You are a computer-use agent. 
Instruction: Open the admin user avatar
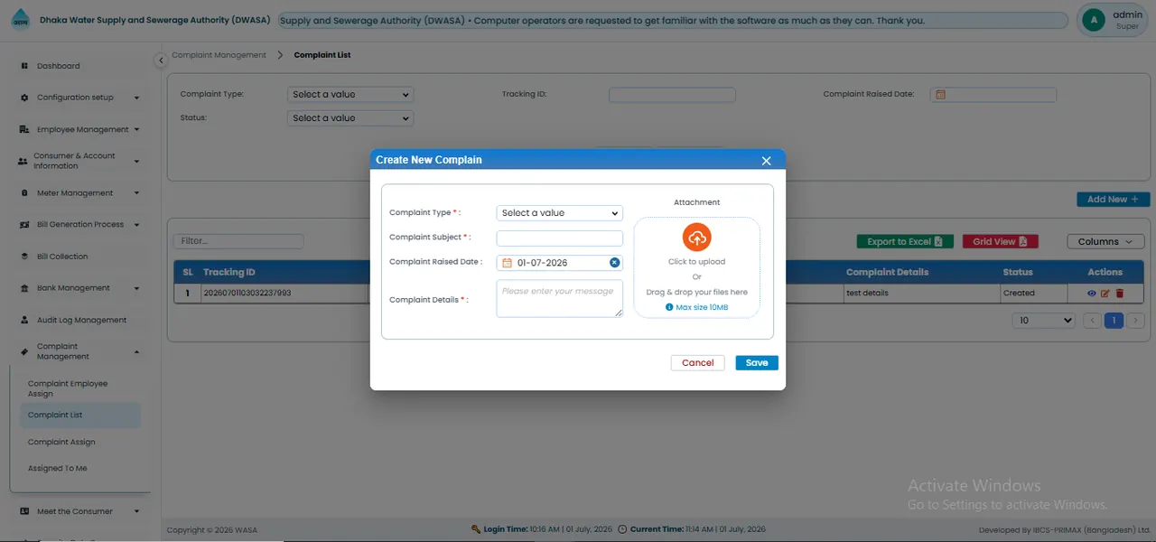tap(1095, 20)
